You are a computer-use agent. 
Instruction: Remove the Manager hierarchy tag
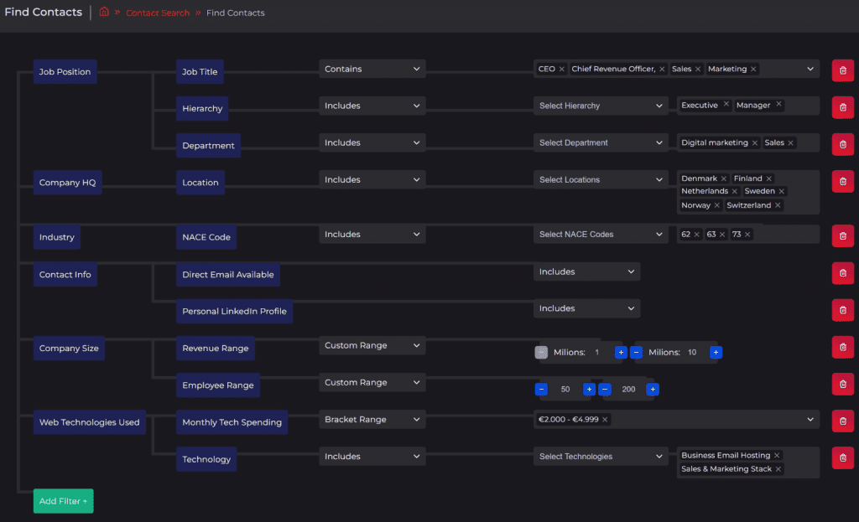pos(778,105)
